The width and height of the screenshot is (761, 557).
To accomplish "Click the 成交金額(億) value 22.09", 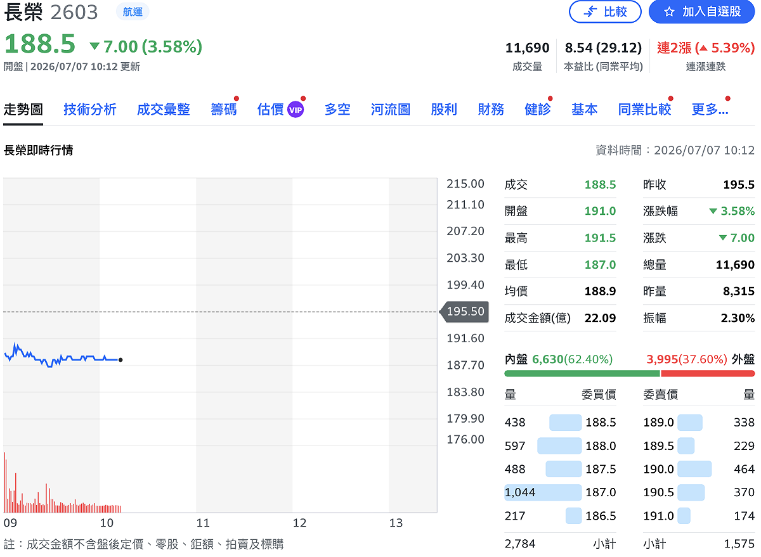I will (x=600, y=317).
